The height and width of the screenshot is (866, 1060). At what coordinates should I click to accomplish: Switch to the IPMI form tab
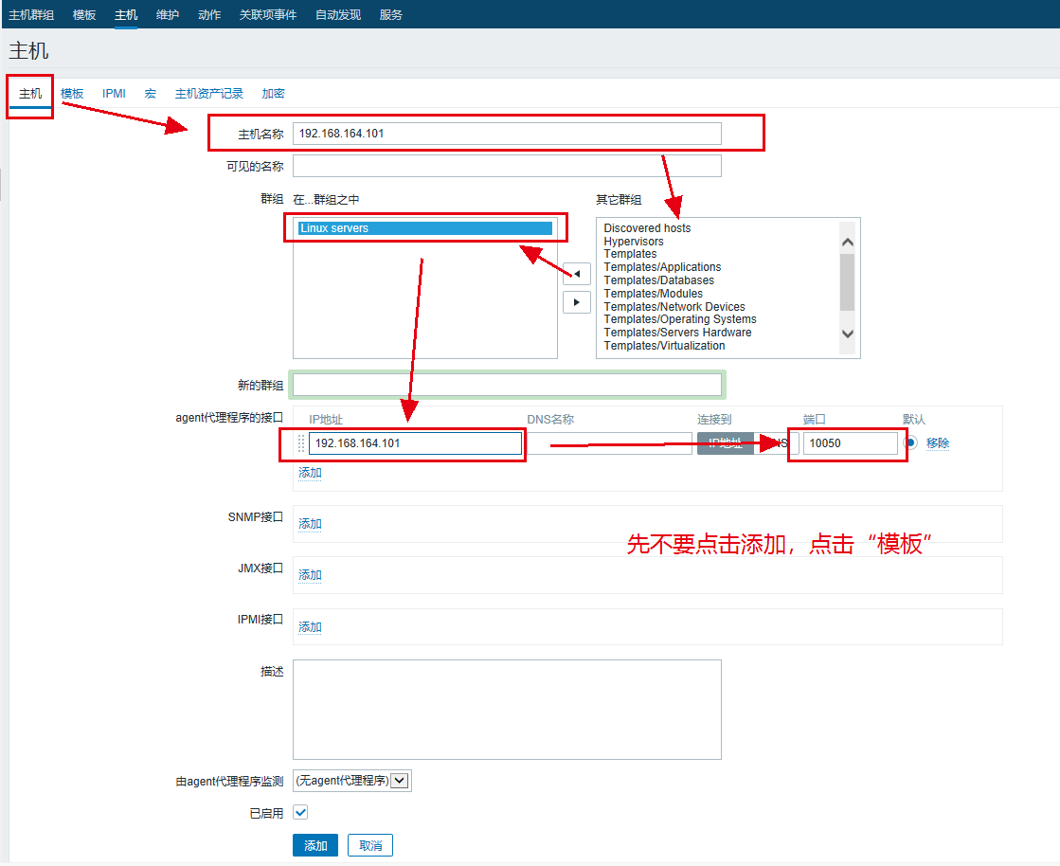click(x=114, y=93)
